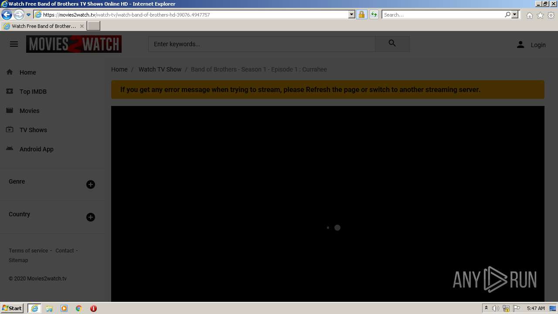Screen dimensions: 558x314
Task: Focus the Enter keywords search field
Action: tap(262, 44)
